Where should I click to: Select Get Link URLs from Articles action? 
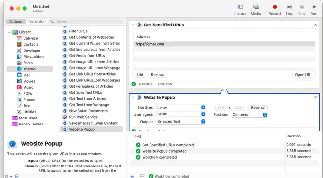tap(92, 74)
